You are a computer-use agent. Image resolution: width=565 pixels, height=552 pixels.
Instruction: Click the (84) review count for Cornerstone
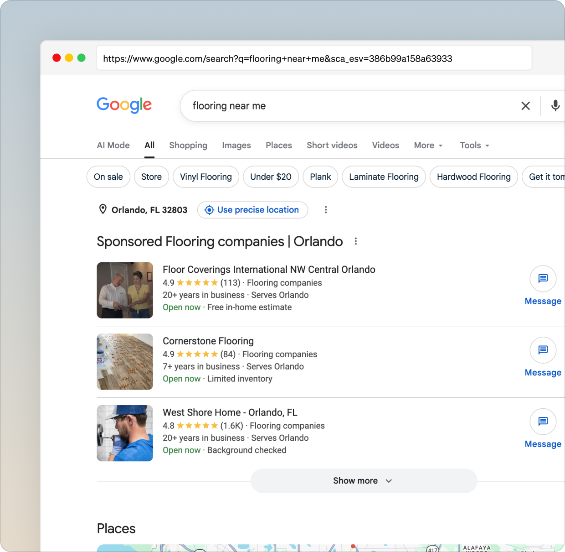click(x=228, y=354)
